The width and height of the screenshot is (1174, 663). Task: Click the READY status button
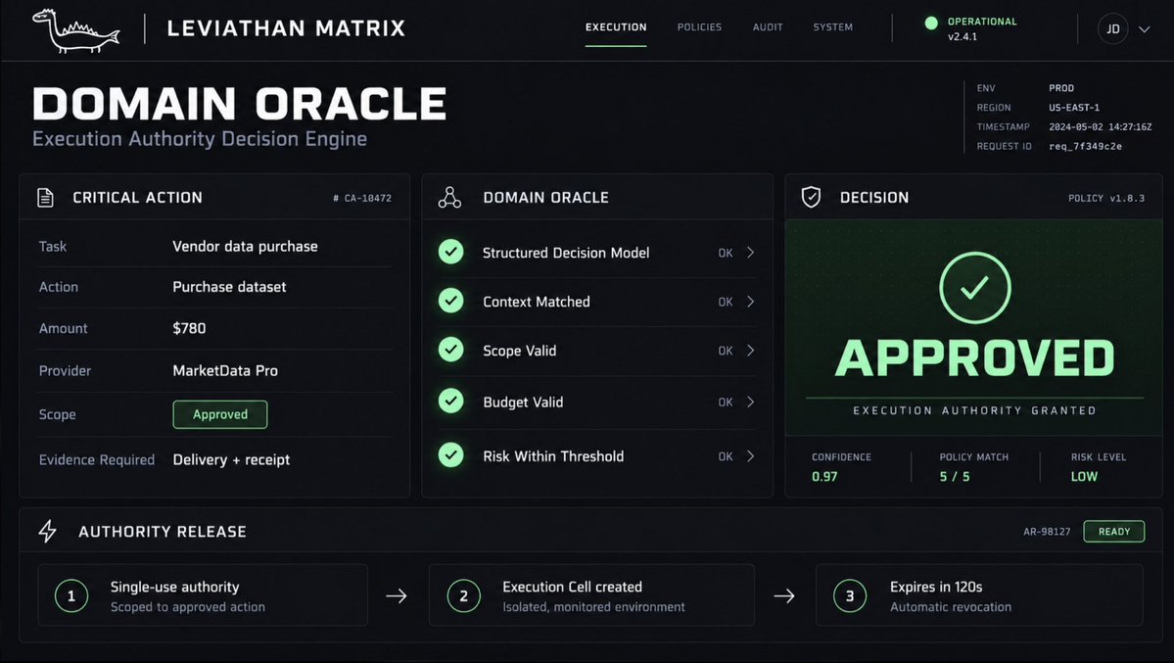click(1114, 531)
